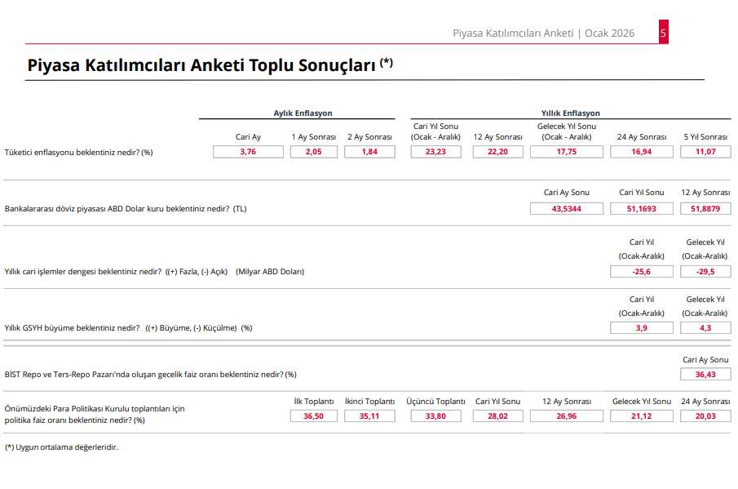Image resolution: width=738 pixels, height=489 pixels.
Task: Click the Üçüncü Toplantı policy rate 33,80
Action: click(435, 416)
